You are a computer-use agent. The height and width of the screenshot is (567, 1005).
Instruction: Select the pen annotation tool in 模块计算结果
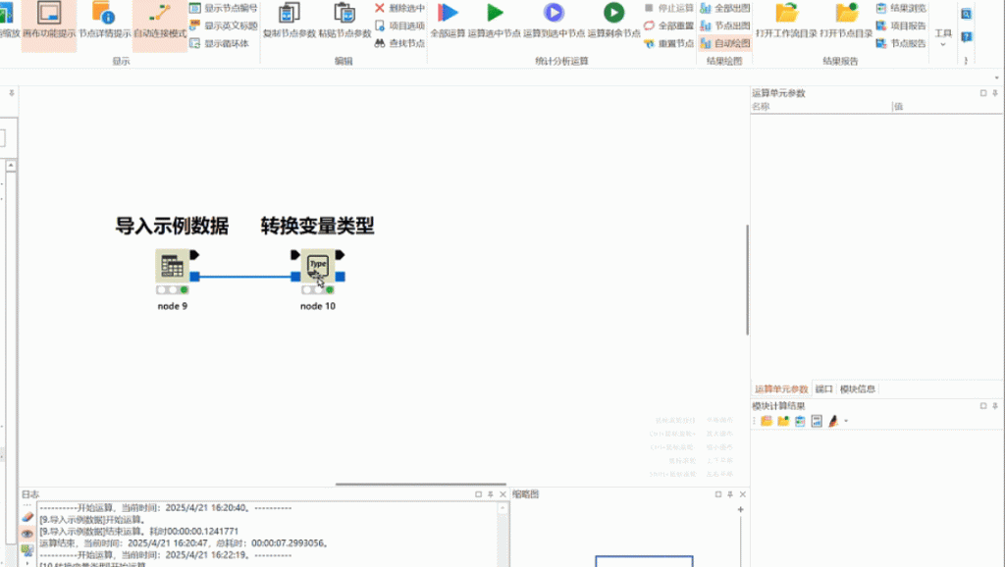tap(833, 421)
